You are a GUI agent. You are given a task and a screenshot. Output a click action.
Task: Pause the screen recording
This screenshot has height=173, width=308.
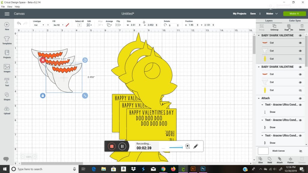[122, 146]
